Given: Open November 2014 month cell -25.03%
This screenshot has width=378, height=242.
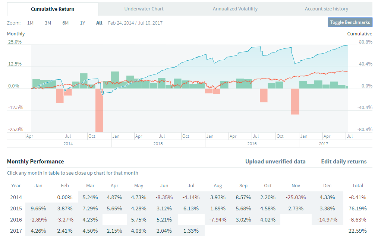Looking at the screenshot, I should [296, 197].
